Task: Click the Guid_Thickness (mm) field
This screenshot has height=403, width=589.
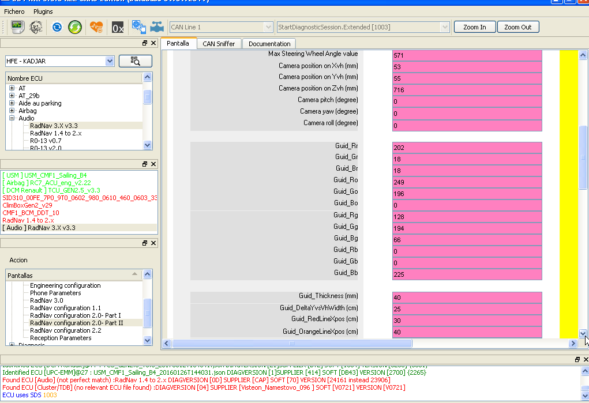Action: 467,297
